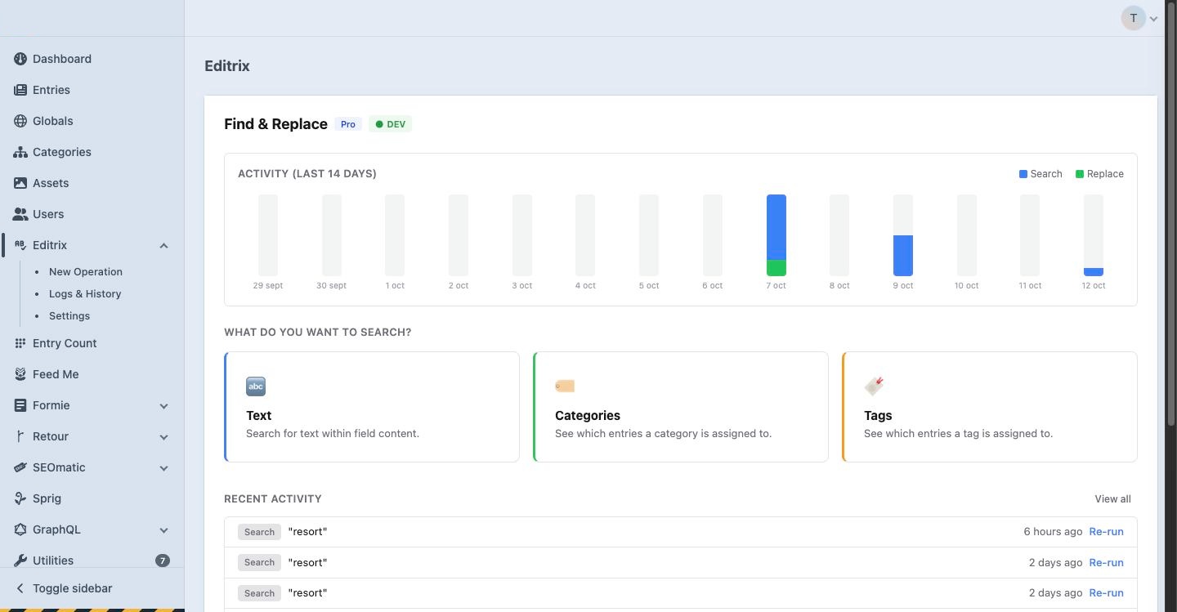Expand the SEOmatic submenu
This screenshot has width=1177, height=612.
click(163, 468)
